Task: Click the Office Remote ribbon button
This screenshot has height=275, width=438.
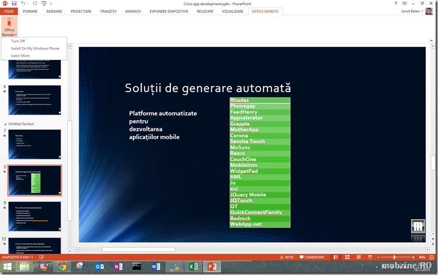Action: pos(9,26)
